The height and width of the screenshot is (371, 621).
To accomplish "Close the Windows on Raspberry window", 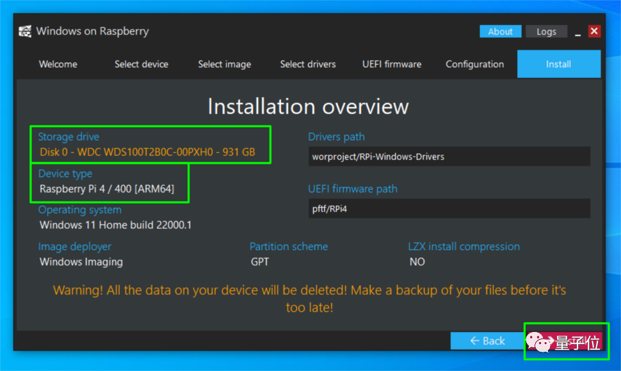I will click(594, 31).
